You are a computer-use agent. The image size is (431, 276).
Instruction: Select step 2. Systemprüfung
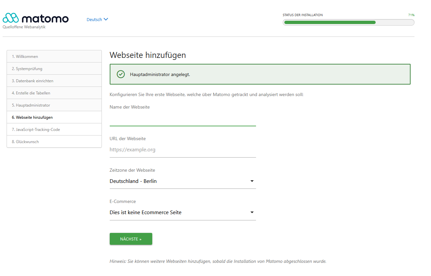pos(54,69)
